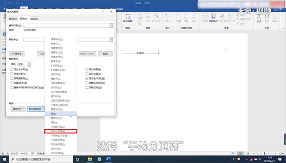The width and height of the screenshot is (286, 163).
Task: Open File Explorer from the taskbar
Action: tap(90, 159)
